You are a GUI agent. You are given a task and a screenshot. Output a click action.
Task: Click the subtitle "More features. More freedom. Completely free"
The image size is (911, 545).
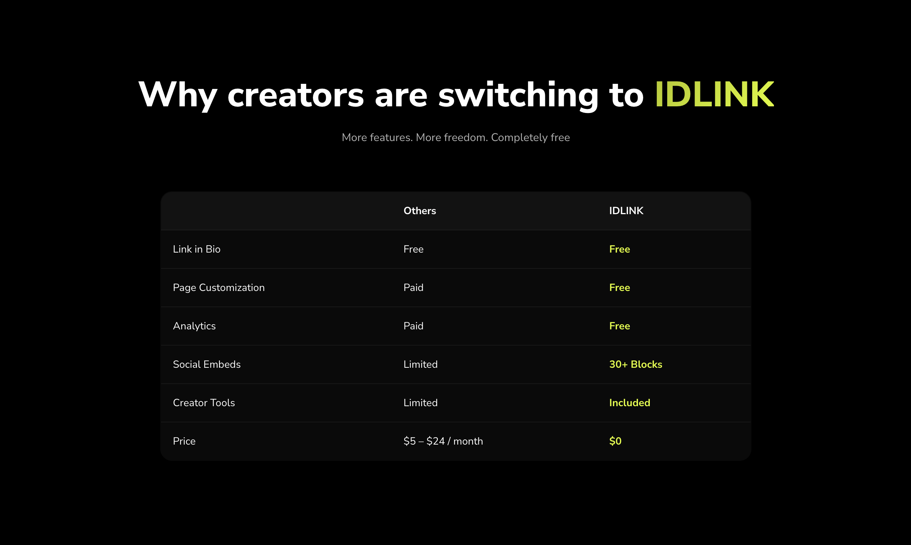coord(455,137)
